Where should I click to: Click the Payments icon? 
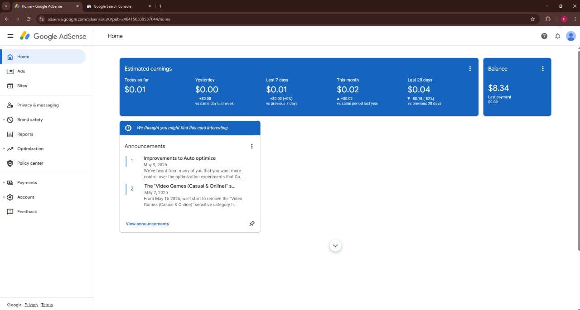pyautogui.click(x=10, y=182)
